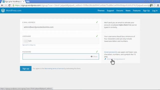This screenshot has height=90, width=160.
Task: Open WordPress.com home link
Action: (14, 10)
